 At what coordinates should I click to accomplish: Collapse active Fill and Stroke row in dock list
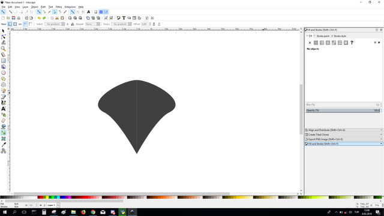pyautogui.click(x=344, y=144)
